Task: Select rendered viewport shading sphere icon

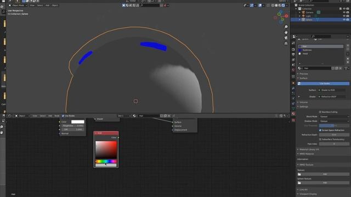Action: tap(283, 5)
